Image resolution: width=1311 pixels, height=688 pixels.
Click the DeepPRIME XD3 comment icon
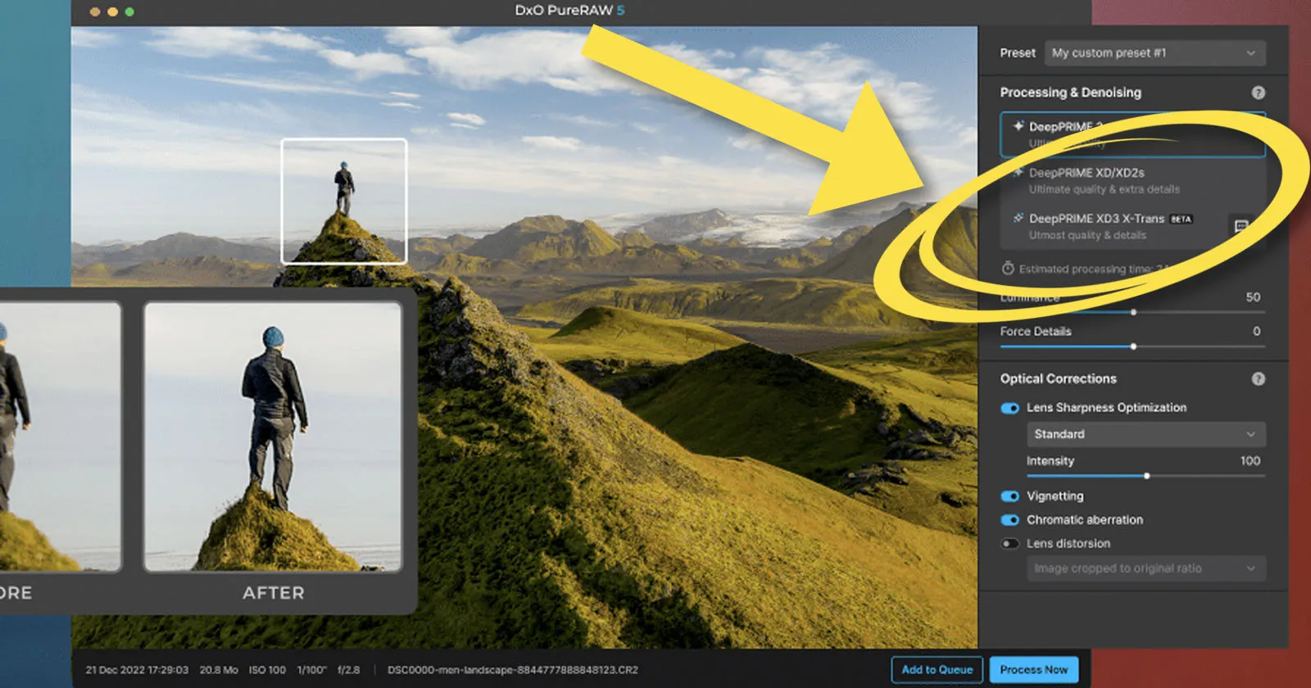(1241, 225)
